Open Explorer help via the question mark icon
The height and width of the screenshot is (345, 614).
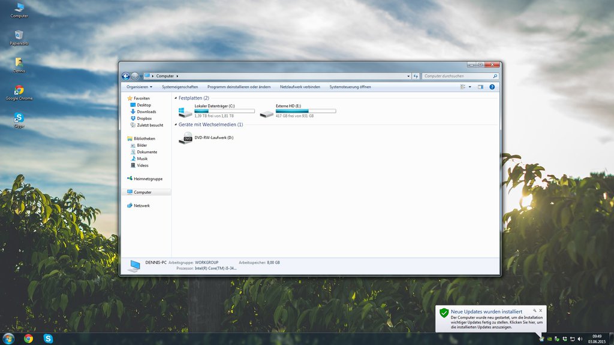click(492, 87)
